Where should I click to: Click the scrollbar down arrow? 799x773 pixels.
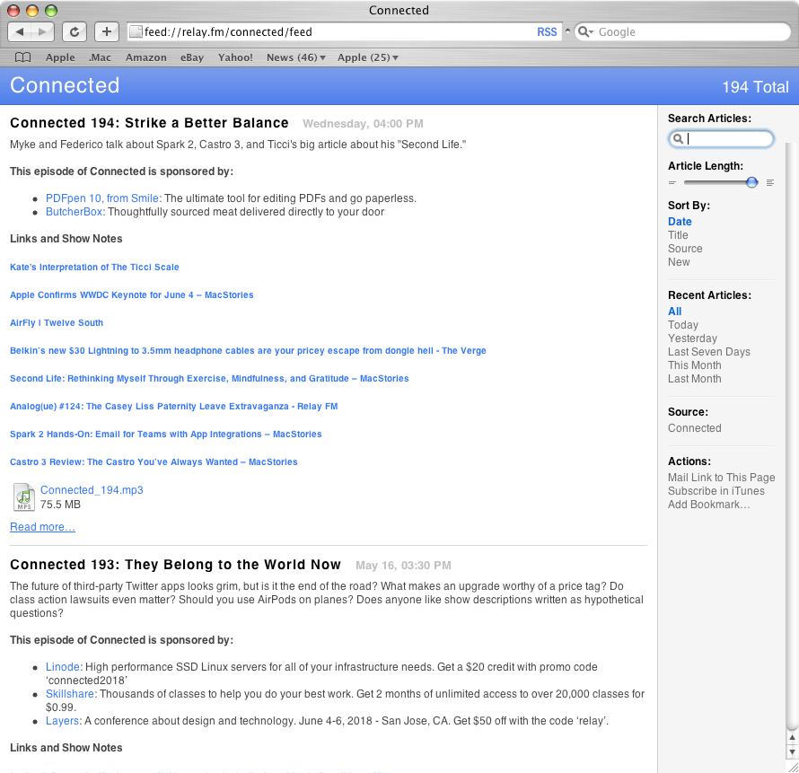click(x=792, y=751)
